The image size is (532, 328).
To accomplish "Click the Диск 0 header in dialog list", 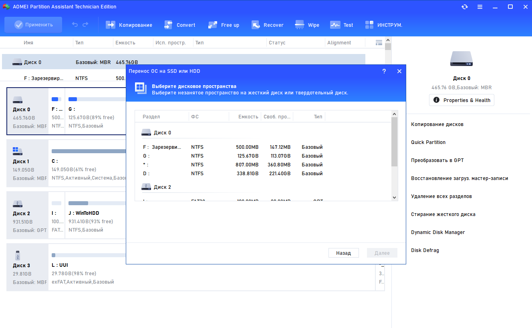I will (157, 132).
